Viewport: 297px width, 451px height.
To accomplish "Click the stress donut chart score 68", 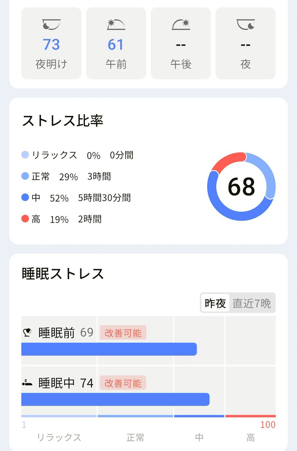I will [x=241, y=186].
